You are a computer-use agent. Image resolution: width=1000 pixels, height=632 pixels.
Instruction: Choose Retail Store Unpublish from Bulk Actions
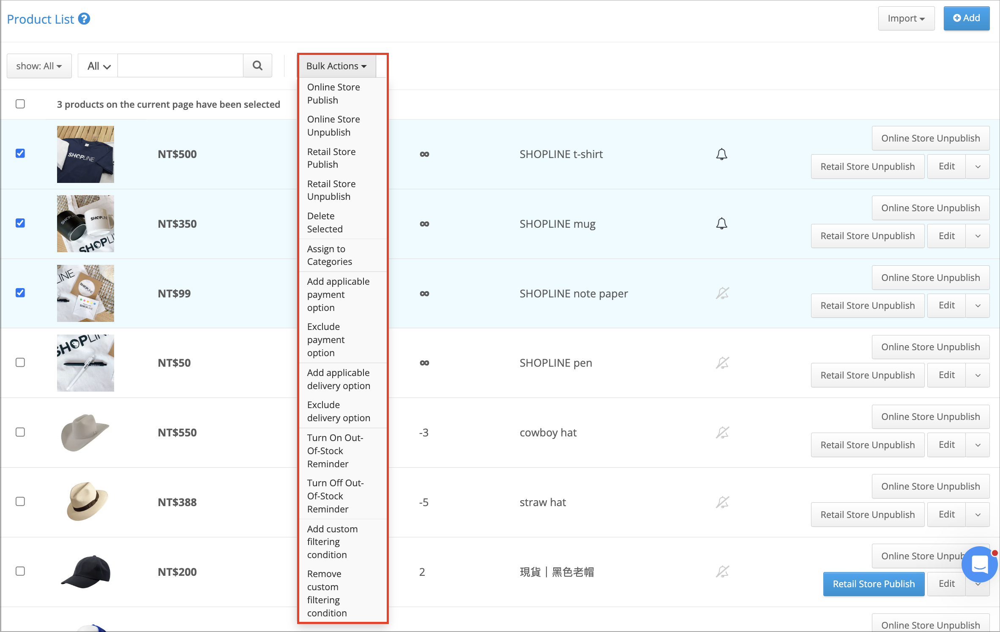point(343,190)
